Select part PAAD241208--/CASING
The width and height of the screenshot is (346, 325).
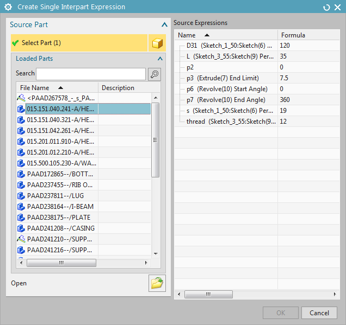[x=84, y=228]
